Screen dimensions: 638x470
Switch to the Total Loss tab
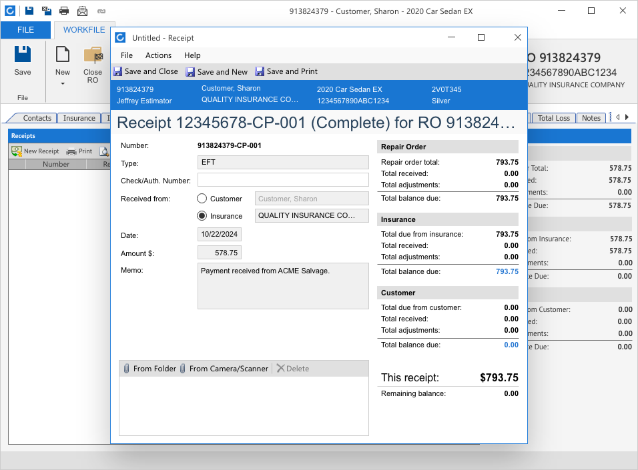[553, 118]
